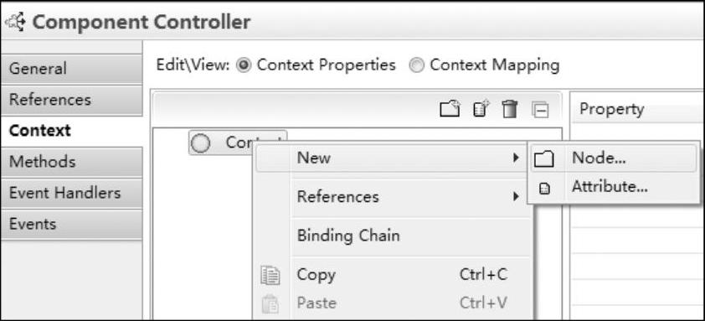The width and height of the screenshot is (705, 321).
Task: Click the Copy icon in context menu
Action: (270, 276)
